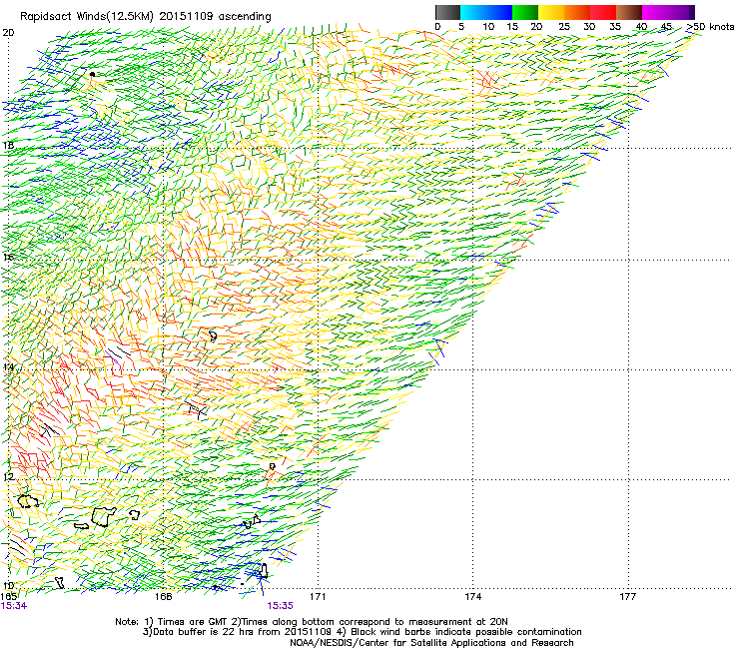Click the yellow 20–25 knots legend color
The height and width of the screenshot is (649, 739).
tap(551, 12)
